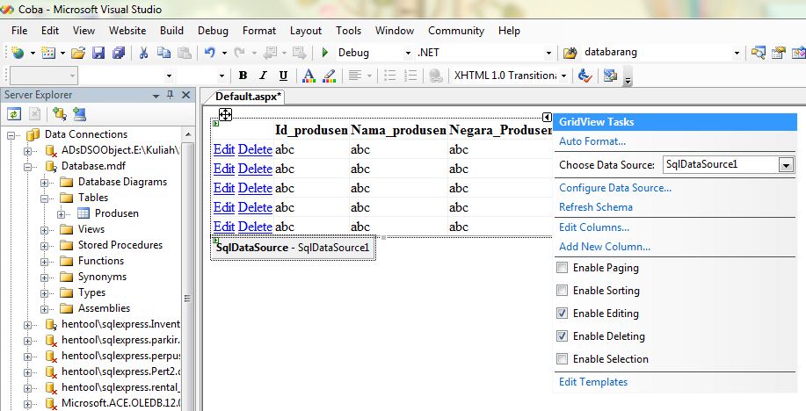Switch to the Default.aspx tab
Viewport: 806px width, 411px height.
248,97
